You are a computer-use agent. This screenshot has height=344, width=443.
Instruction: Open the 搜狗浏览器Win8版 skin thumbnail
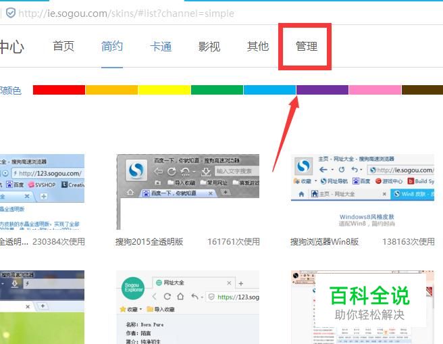[363, 192]
